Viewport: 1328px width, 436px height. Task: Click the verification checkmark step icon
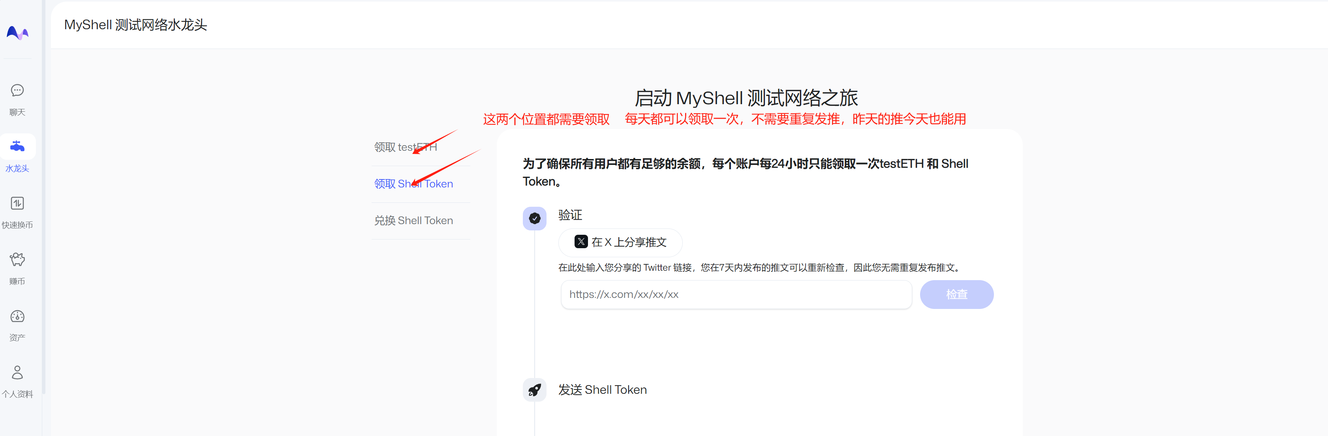[535, 219]
